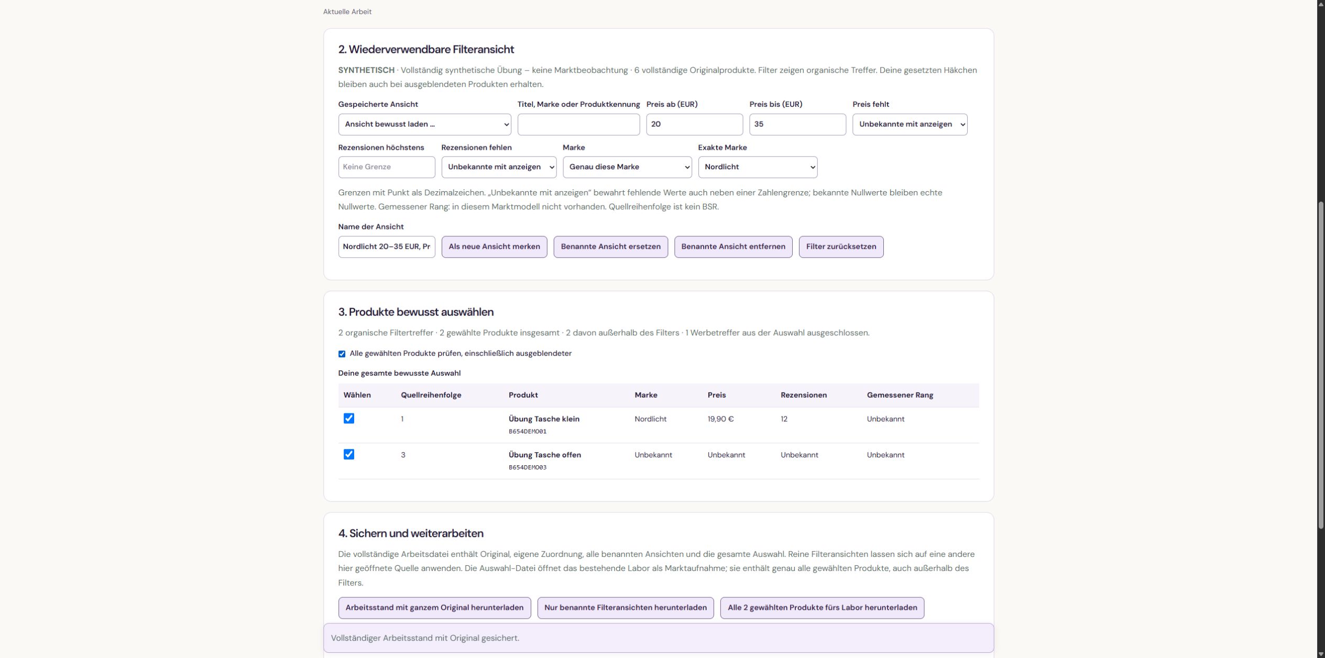Reset filters with Filter zurücksetzen

[x=841, y=247]
